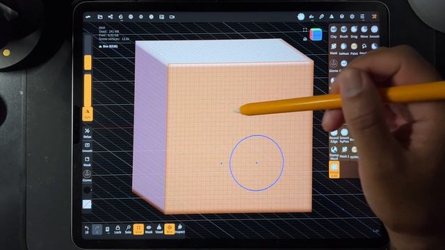
Task: Select the Stamp Mood custom tool
Action: [334, 153]
